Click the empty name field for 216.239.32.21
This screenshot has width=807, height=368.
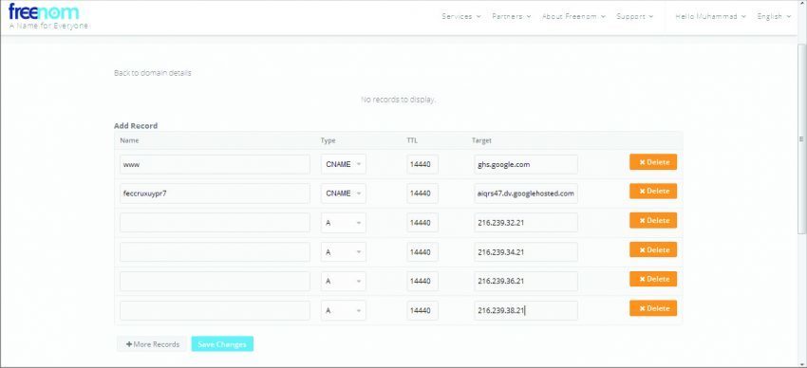coord(216,223)
